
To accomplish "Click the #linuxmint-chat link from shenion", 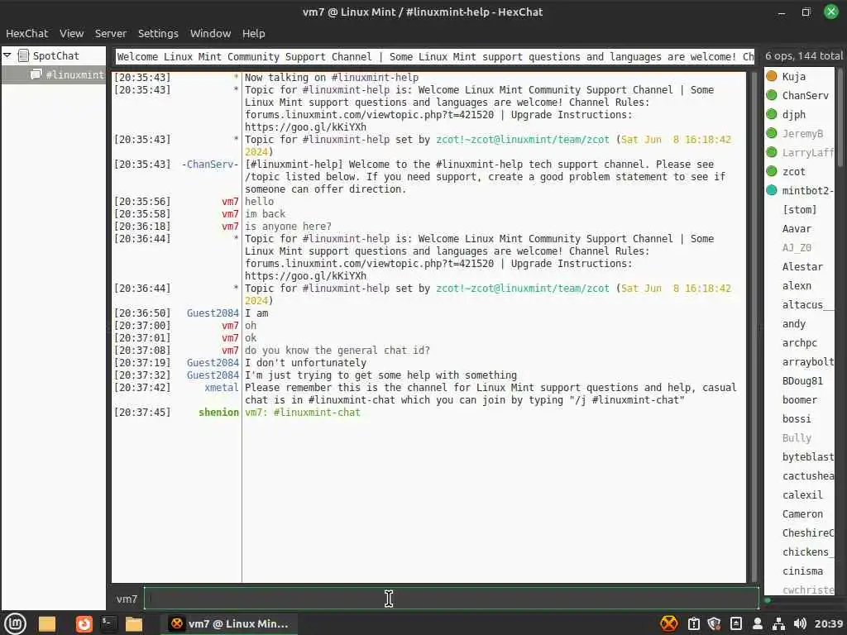I will coord(317,413).
